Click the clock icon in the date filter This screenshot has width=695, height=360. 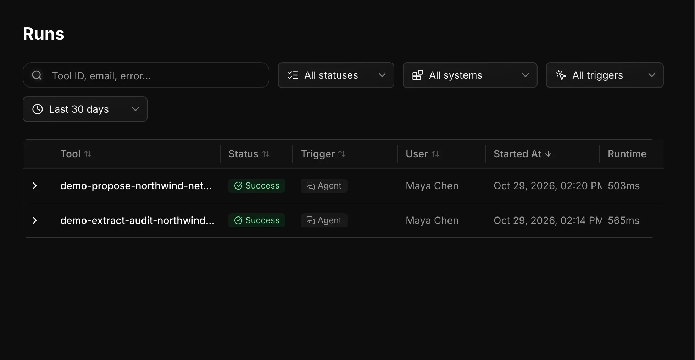coord(38,109)
